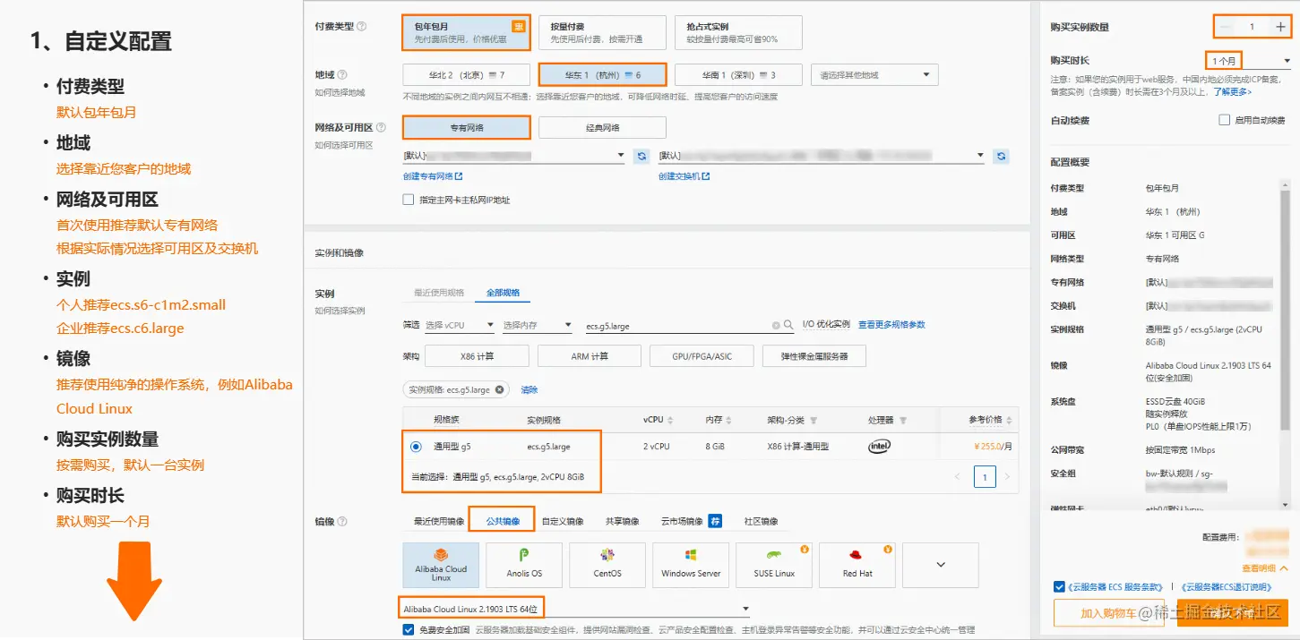The width and height of the screenshot is (1300, 640).
Task: Open 了解更多 link under 购买时长
Action: click(x=1233, y=91)
